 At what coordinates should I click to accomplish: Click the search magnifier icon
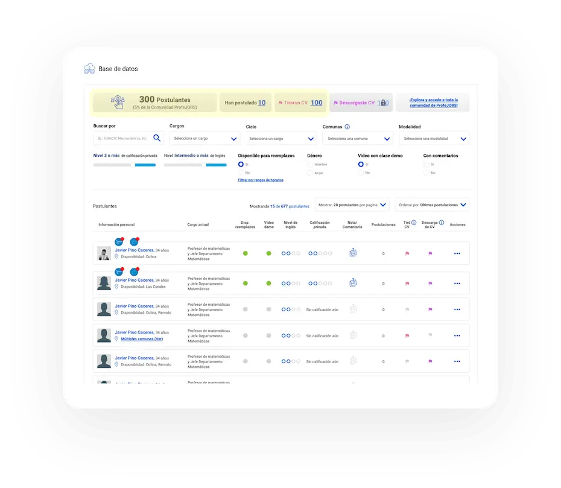click(157, 138)
